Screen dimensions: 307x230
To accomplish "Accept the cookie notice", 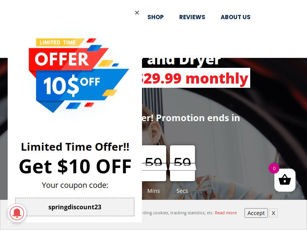I will point(256,213).
